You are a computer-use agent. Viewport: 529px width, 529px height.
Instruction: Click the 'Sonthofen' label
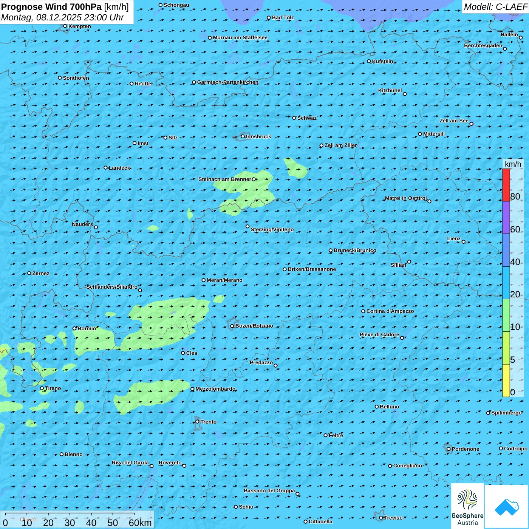tap(76, 78)
